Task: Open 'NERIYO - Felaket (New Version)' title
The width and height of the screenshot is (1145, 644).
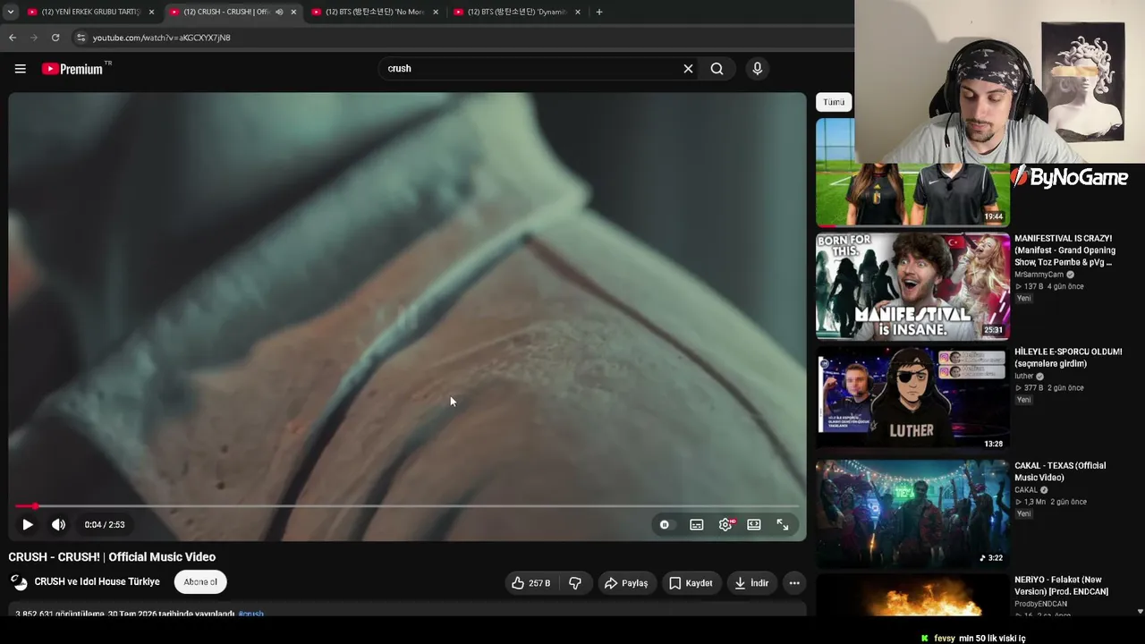Action: click(x=1062, y=586)
